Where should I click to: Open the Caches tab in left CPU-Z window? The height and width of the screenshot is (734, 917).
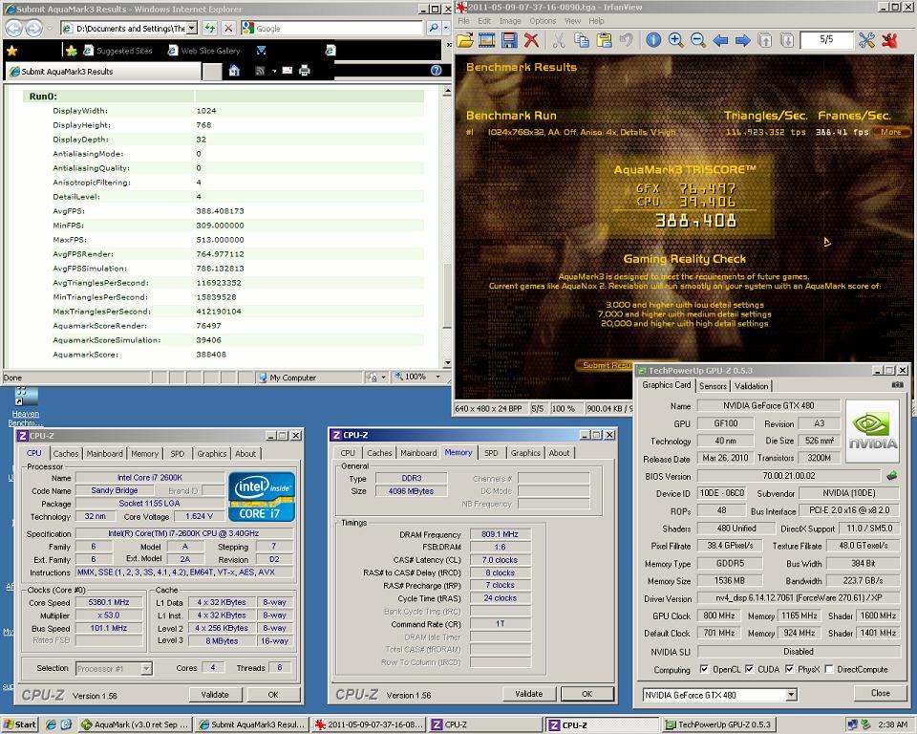coord(66,454)
